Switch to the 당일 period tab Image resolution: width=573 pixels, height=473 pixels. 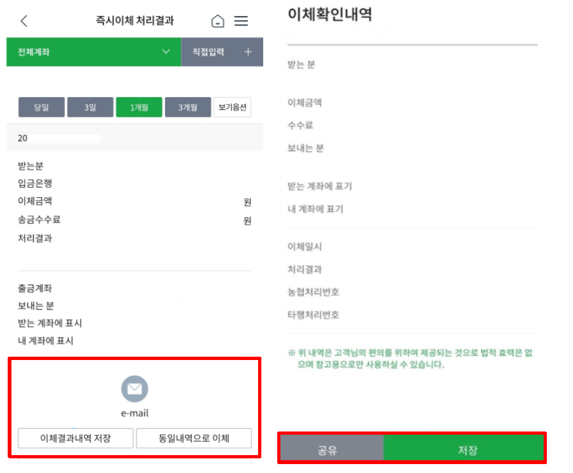[41, 107]
